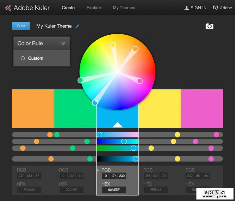Toggle the RGB disclosure triangle

tap(98, 170)
